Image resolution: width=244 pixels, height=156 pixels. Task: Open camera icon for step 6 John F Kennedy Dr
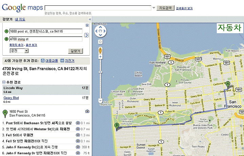tap(78, 153)
